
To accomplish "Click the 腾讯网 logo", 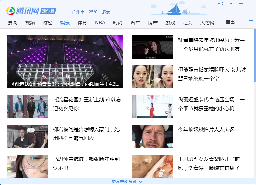I will click(x=23, y=11).
